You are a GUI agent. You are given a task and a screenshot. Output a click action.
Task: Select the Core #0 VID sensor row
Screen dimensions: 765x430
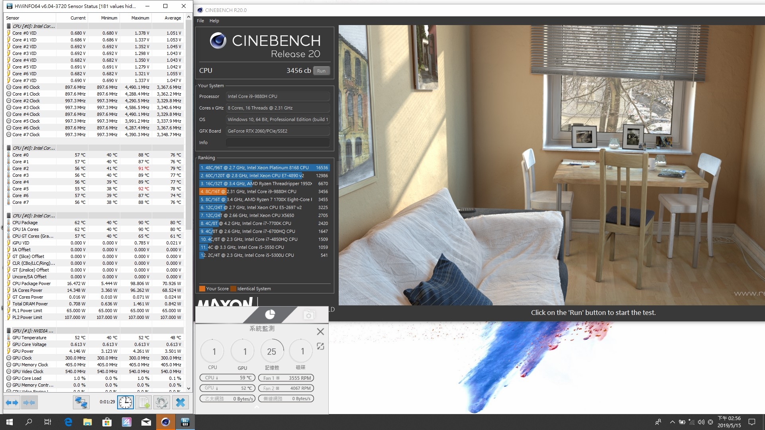click(x=94, y=33)
